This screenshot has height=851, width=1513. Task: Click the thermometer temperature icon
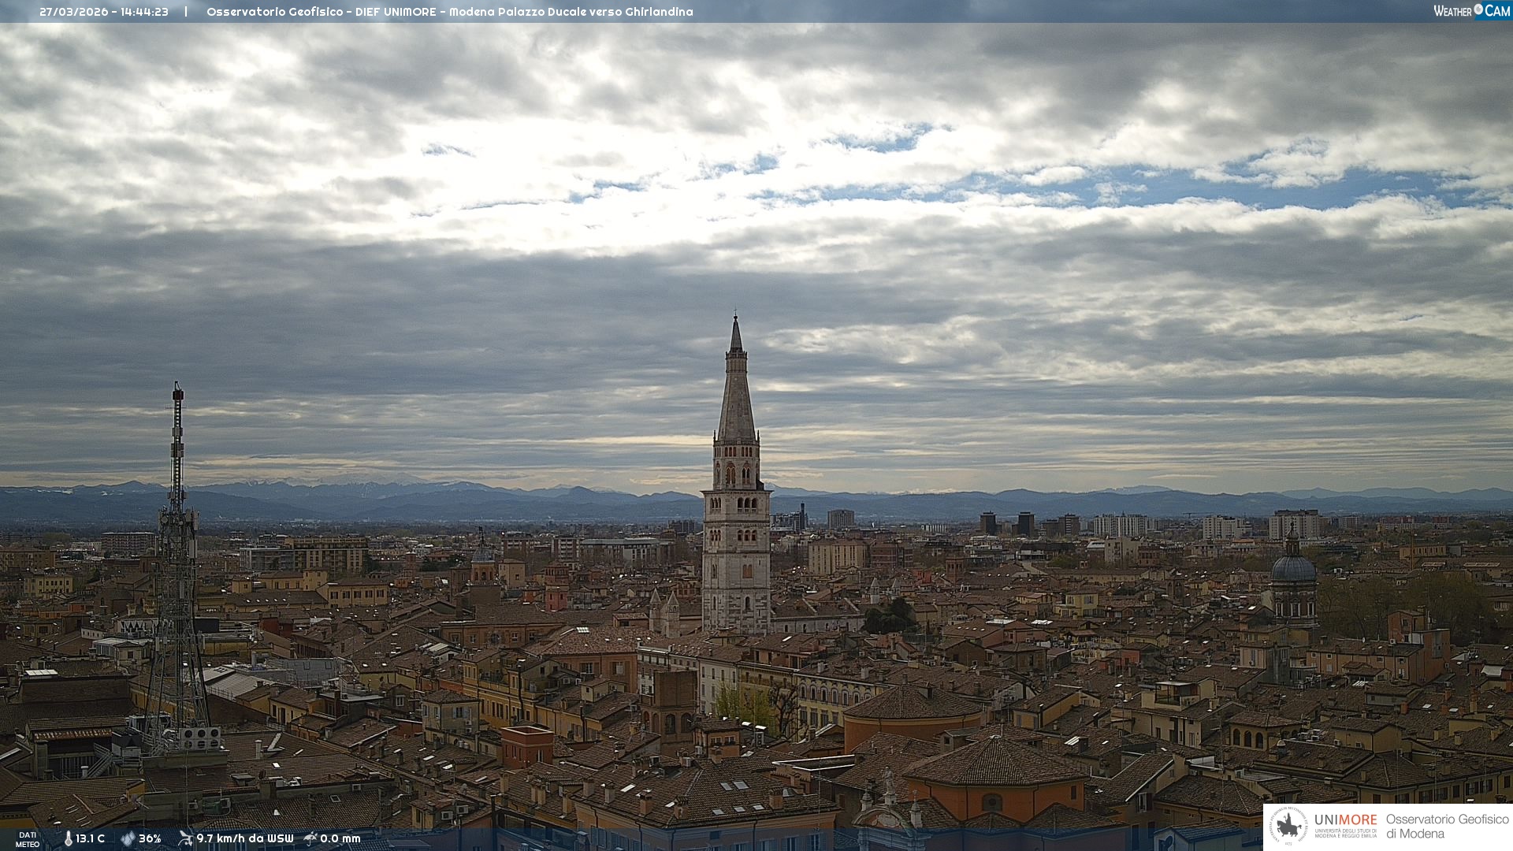point(68,838)
